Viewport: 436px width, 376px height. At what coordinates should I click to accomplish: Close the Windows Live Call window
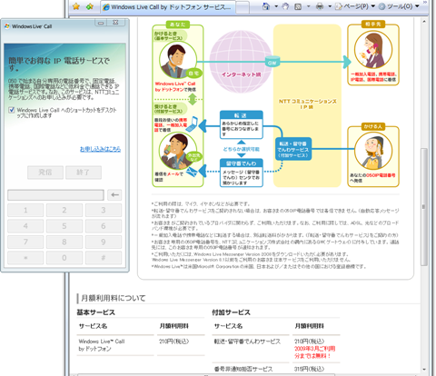point(115,23)
